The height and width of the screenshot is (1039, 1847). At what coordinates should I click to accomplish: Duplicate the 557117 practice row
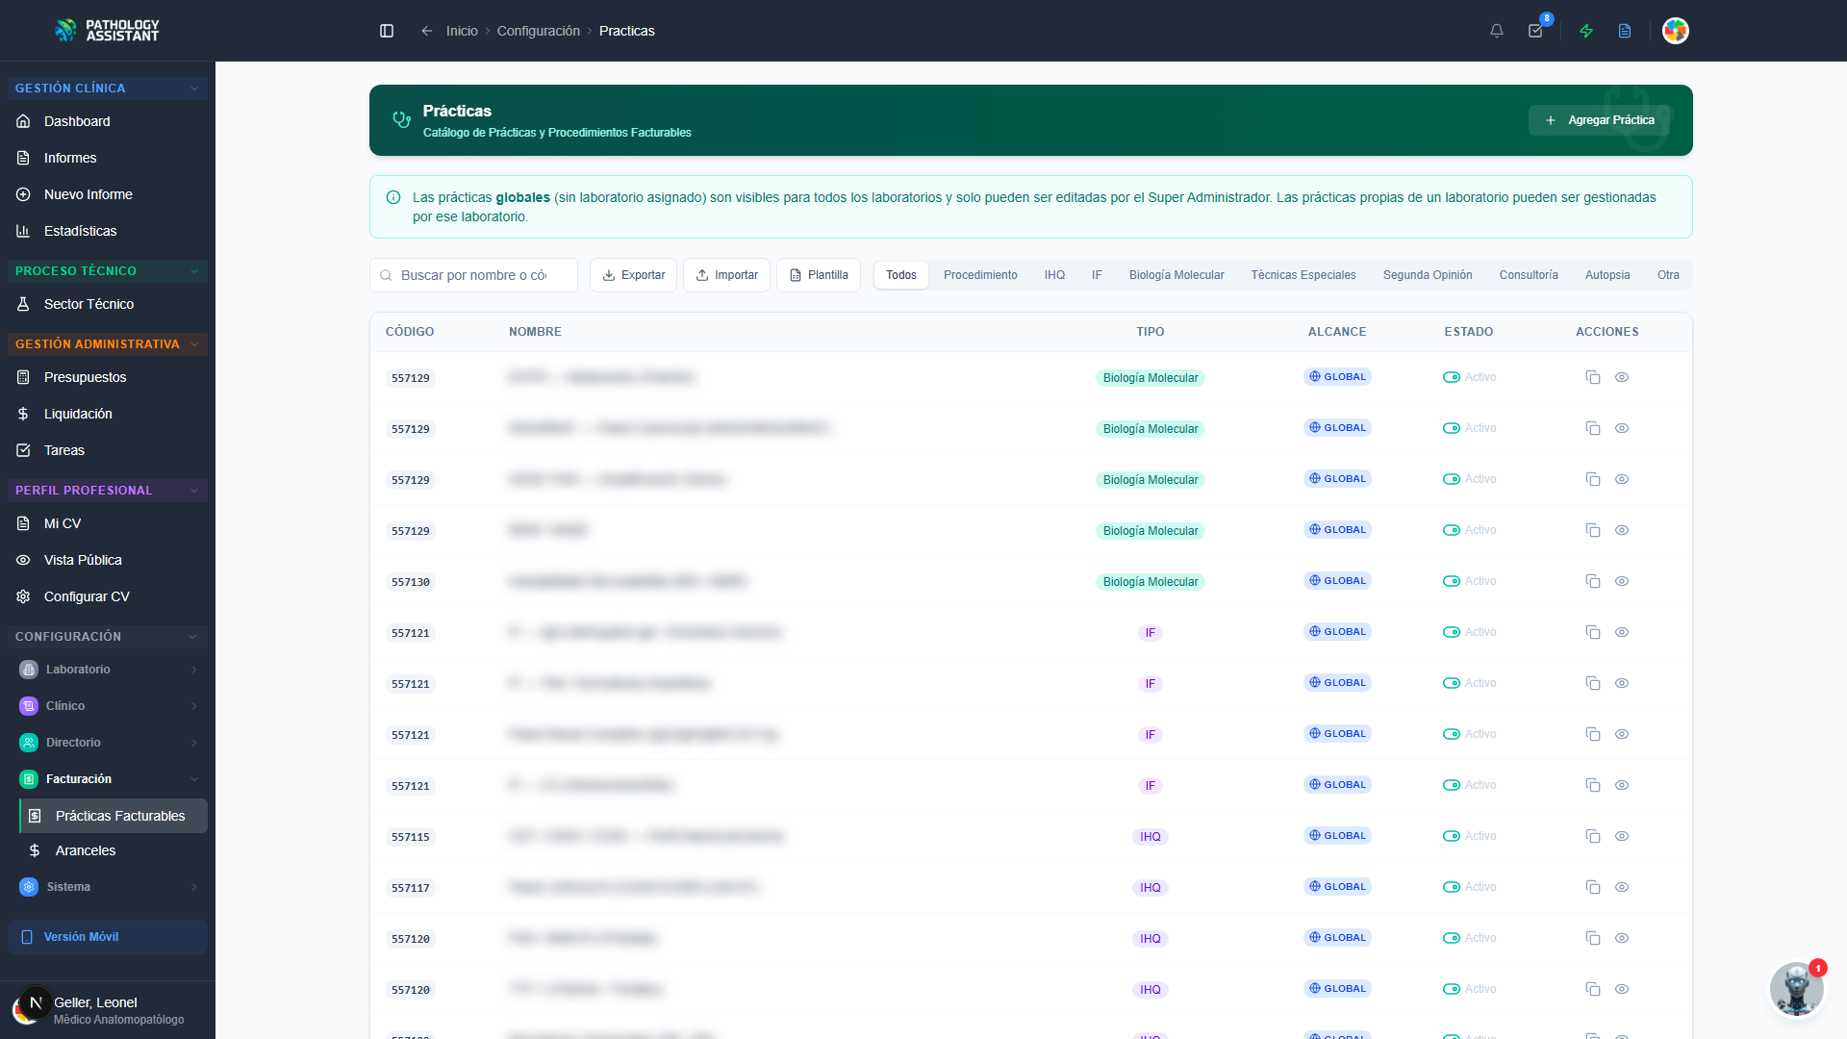point(1593,887)
